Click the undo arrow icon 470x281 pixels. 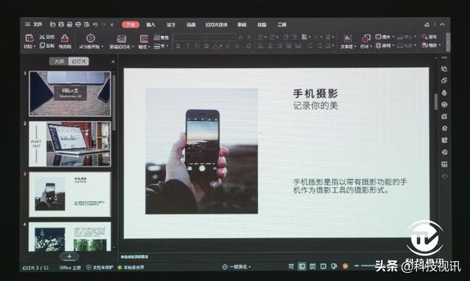coord(95,24)
